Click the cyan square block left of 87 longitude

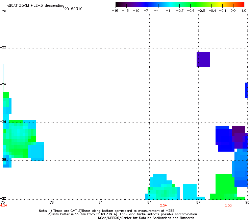190,192
